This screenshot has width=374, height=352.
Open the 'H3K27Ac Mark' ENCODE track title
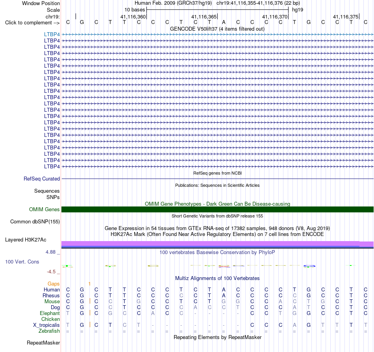[217, 234]
